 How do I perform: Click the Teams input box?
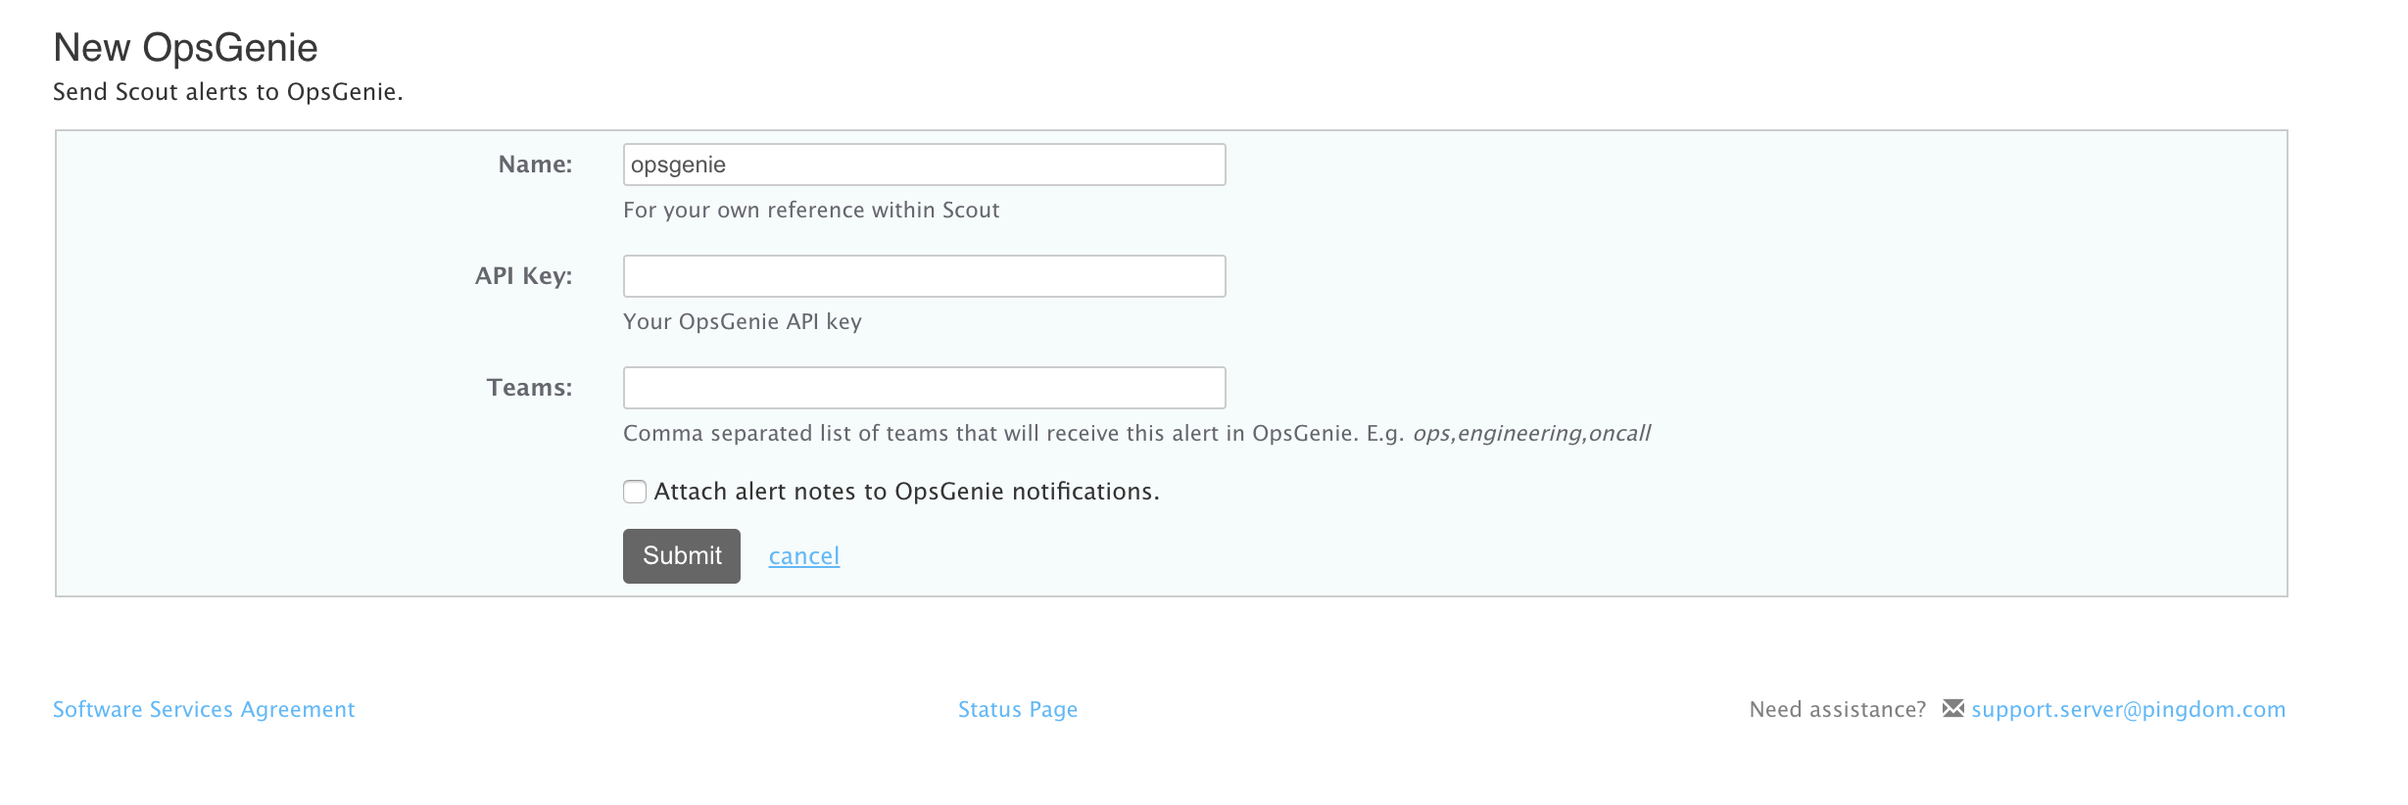(x=922, y=387)
